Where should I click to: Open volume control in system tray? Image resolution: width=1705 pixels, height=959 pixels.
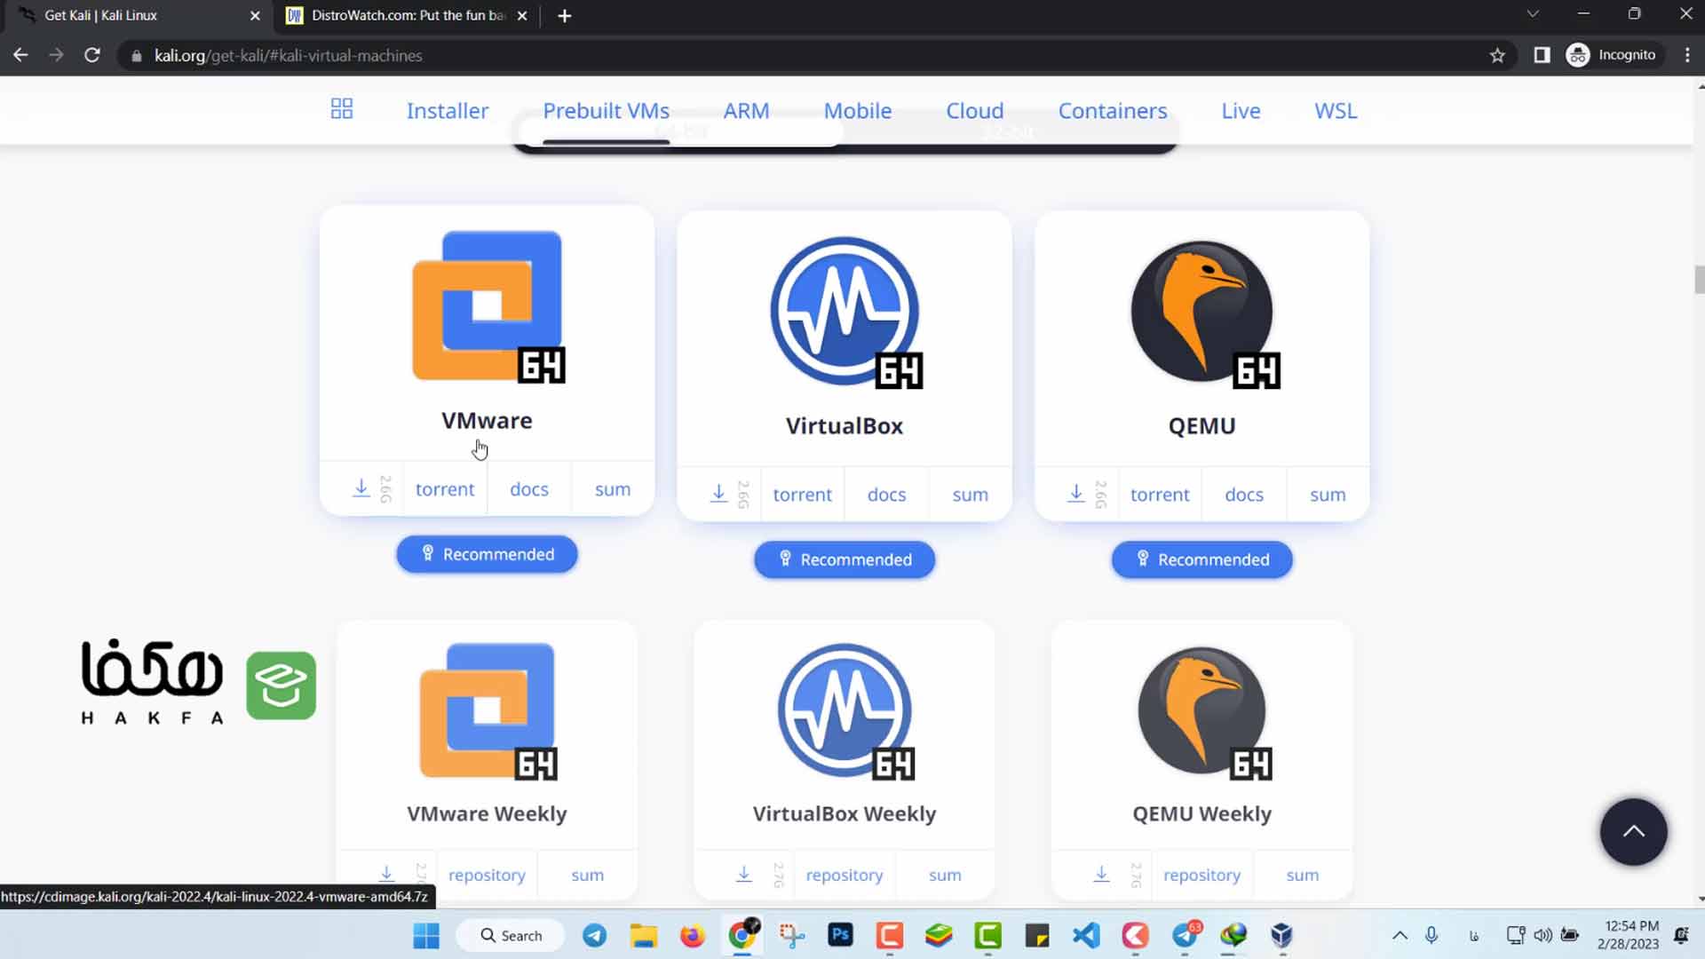coord(1543,935)
